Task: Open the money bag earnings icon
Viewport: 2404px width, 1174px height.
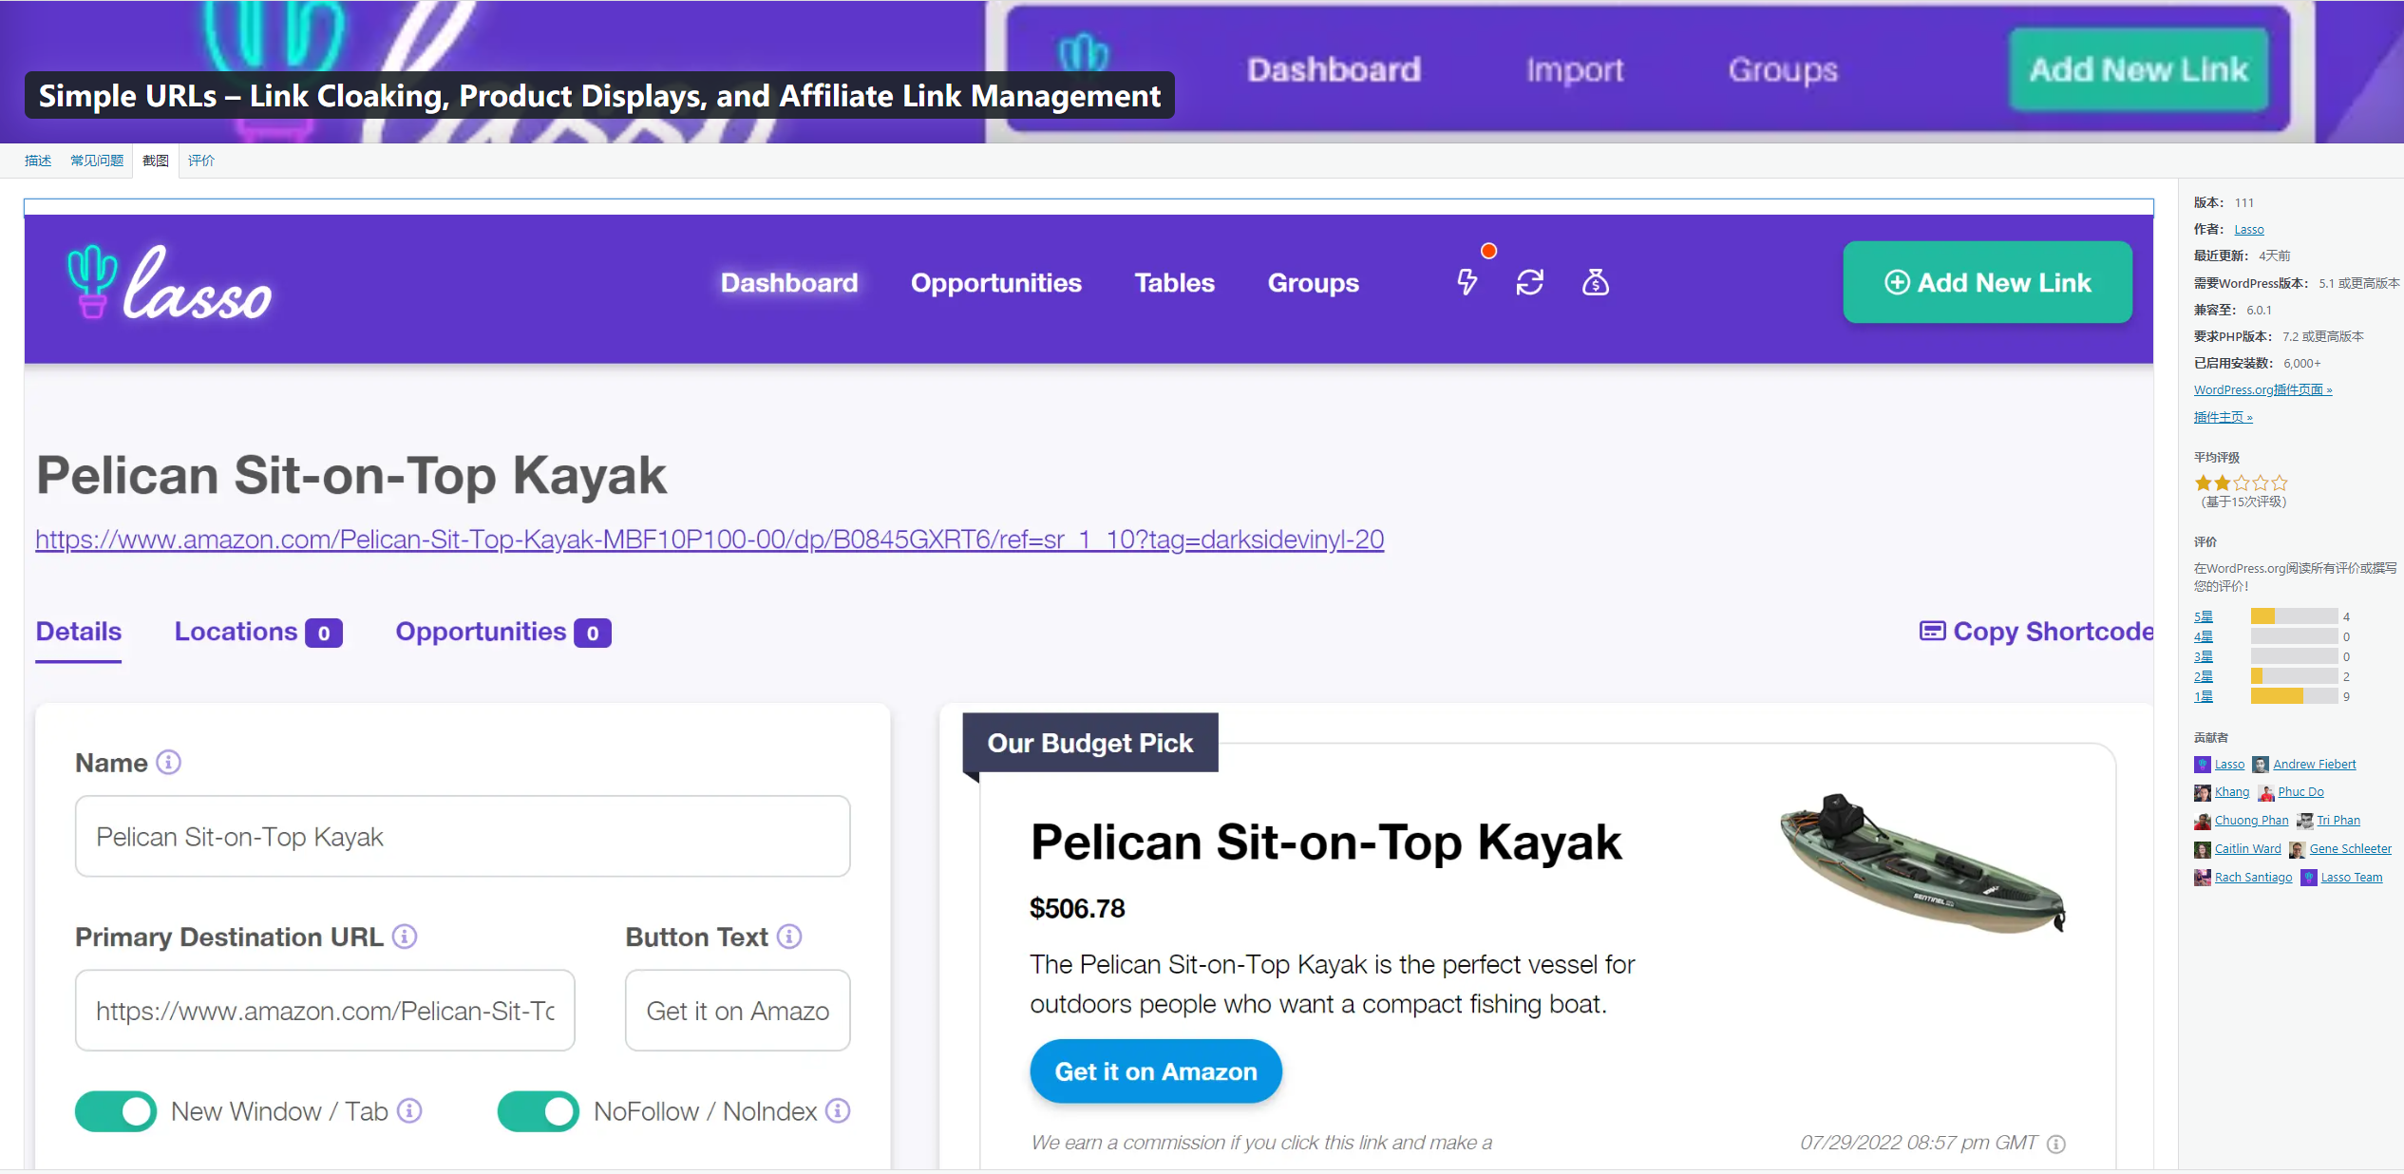Action: 1595,282
